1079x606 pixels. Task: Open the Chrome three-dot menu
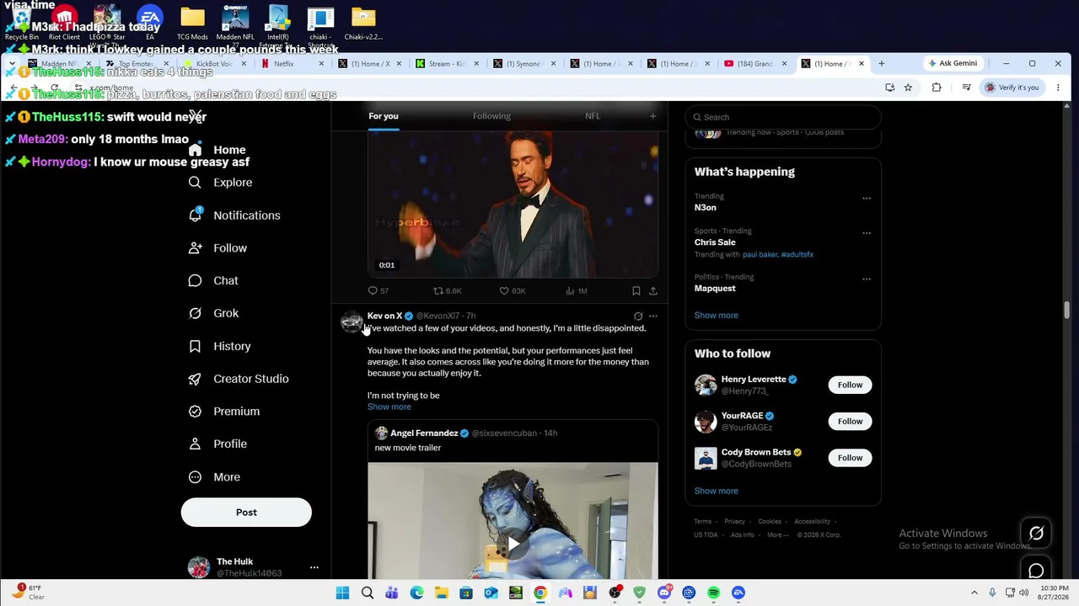click(x=1058, y=88)
